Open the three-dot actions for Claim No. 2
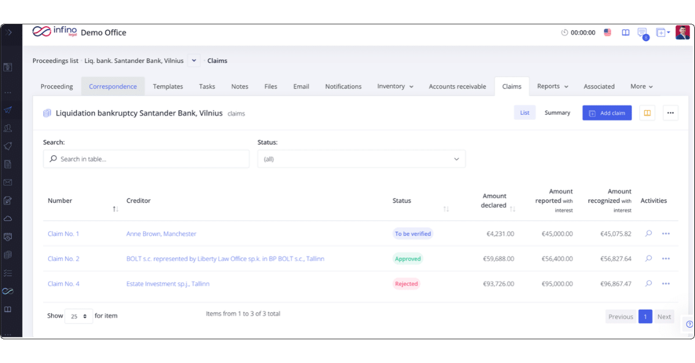695x363 pixels. [x=665, y=259]
